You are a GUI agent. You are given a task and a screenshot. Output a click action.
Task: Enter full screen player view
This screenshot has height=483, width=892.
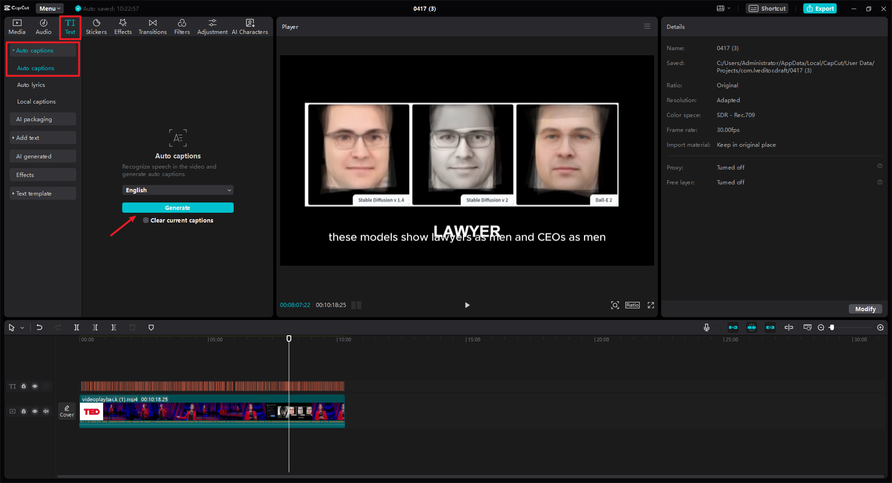(x=650, y=305)
